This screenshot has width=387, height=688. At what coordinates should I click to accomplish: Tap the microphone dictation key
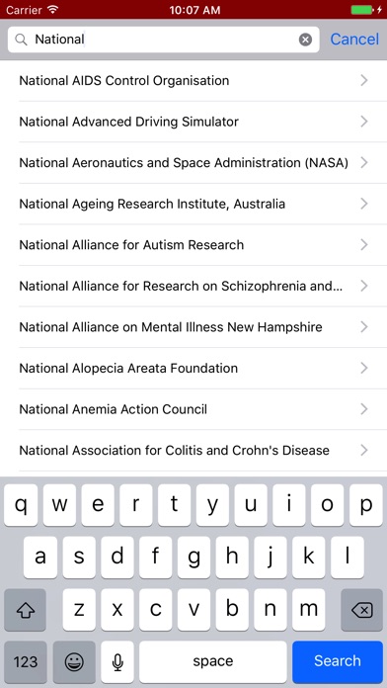pos(117,661)
